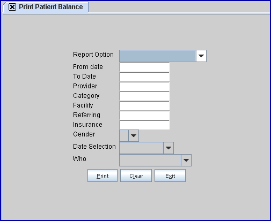
Task: Open the Who dropdown arrow
Action: point(186,161)
